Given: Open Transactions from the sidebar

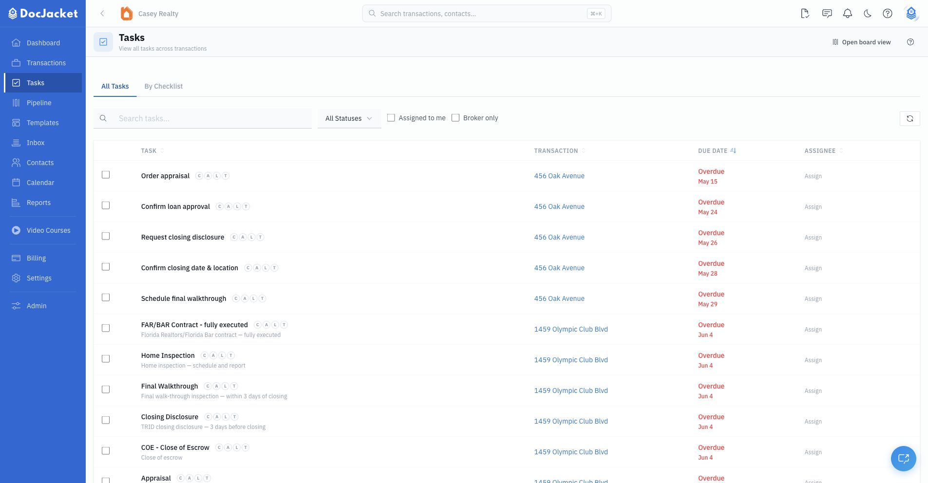Looking at the screenshot, I should pos(43,63).
